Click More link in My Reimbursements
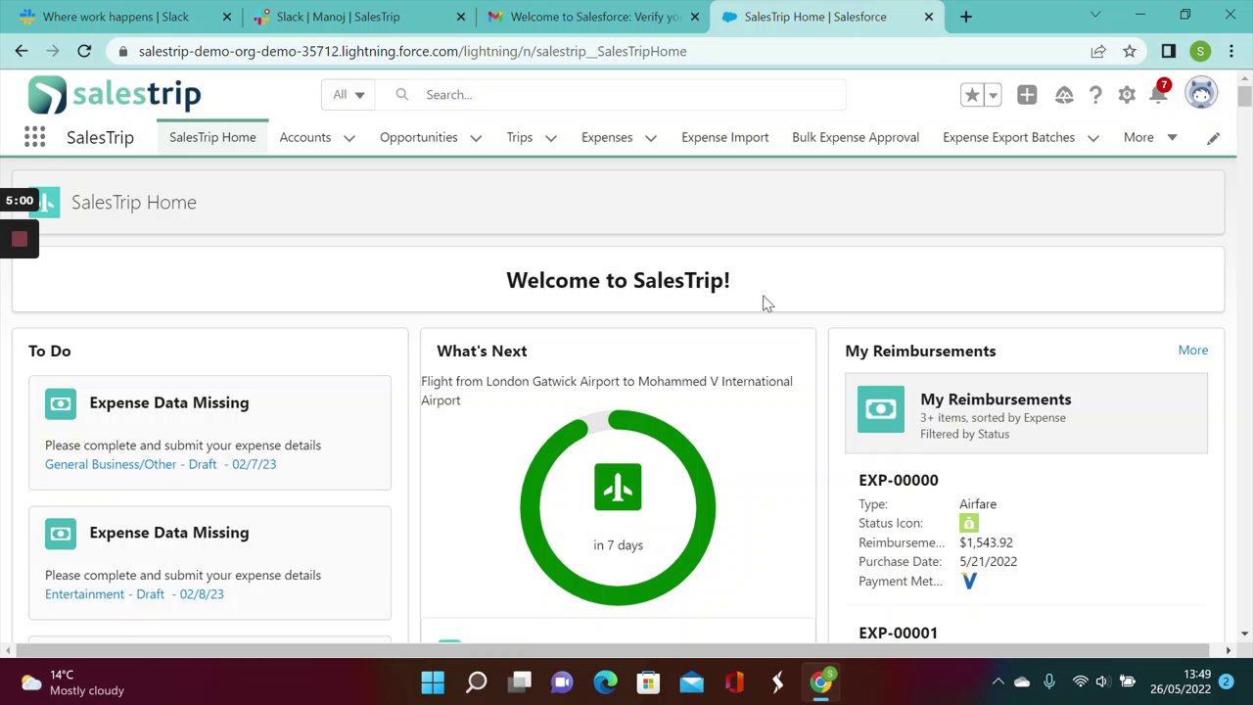Image resolution: width=1253 pixels, height=705 pixels. tap(1193, 350)
